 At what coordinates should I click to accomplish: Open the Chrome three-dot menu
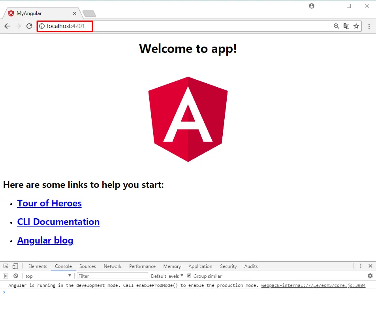click(x=369, y=26)
